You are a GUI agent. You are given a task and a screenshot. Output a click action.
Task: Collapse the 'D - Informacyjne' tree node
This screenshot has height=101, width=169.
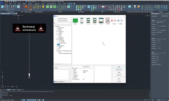[56, 32]
